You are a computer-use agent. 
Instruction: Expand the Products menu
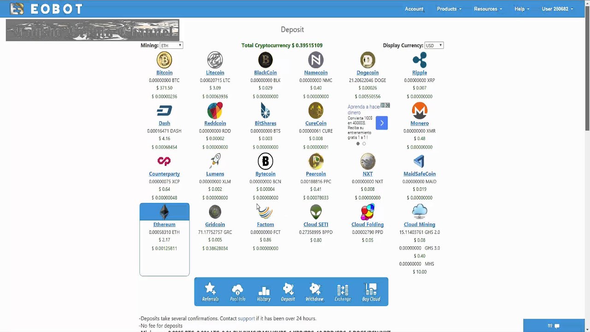click(449, 9)
